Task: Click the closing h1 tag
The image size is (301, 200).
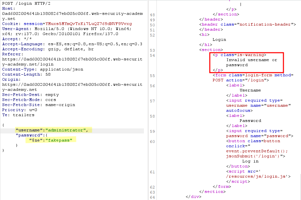Action: [x=206, y=45]
